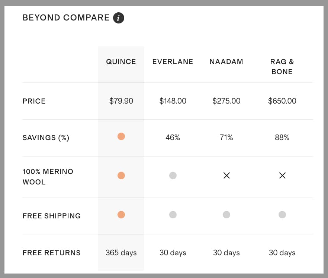Click Rag & Bone's gray dot for Free Shipping
328x278 pixels.
click(x=282, y=215)
